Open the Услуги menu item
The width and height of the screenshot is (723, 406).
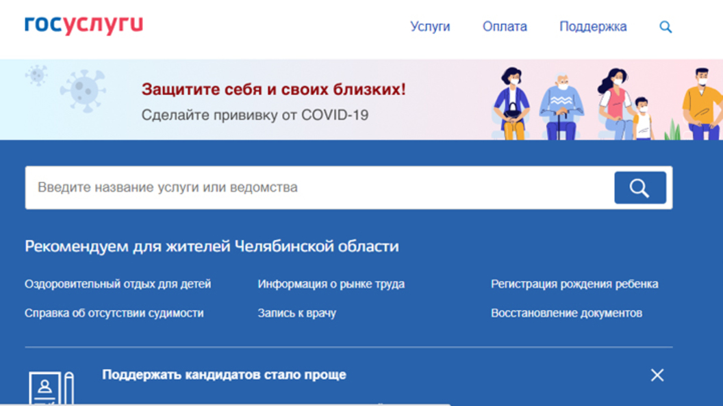pos(430,27)
